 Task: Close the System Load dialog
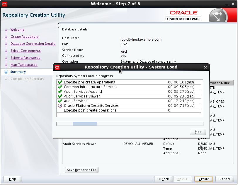coord(205,67)
